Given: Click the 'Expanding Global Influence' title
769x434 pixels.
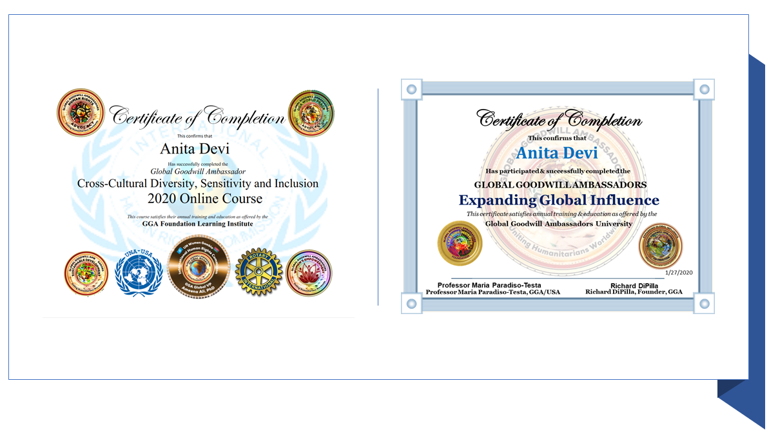Looking at the screenshot, I should tap(559, 200).
